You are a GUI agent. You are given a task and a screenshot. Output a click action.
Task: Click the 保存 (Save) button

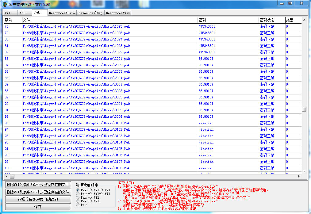38,207
